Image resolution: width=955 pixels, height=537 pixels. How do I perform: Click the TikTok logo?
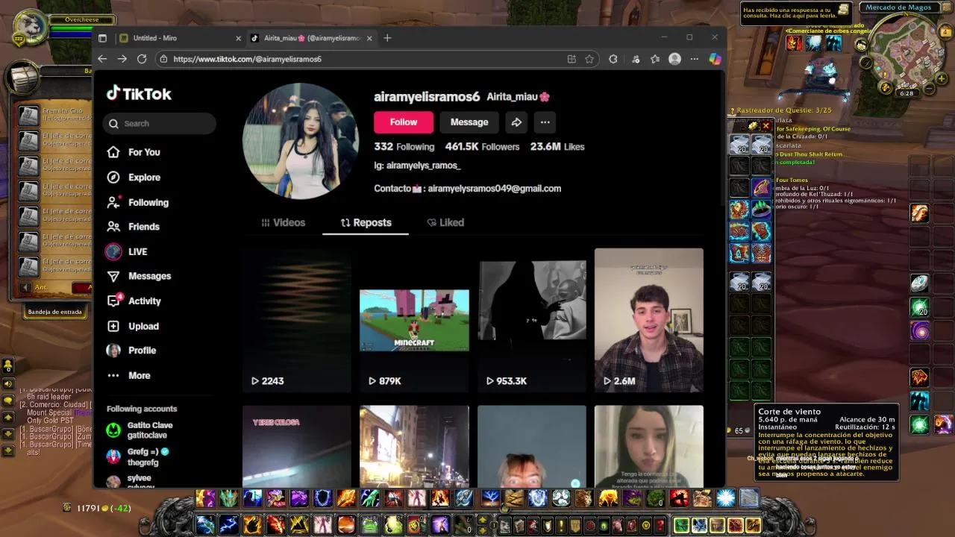[139, 93]
